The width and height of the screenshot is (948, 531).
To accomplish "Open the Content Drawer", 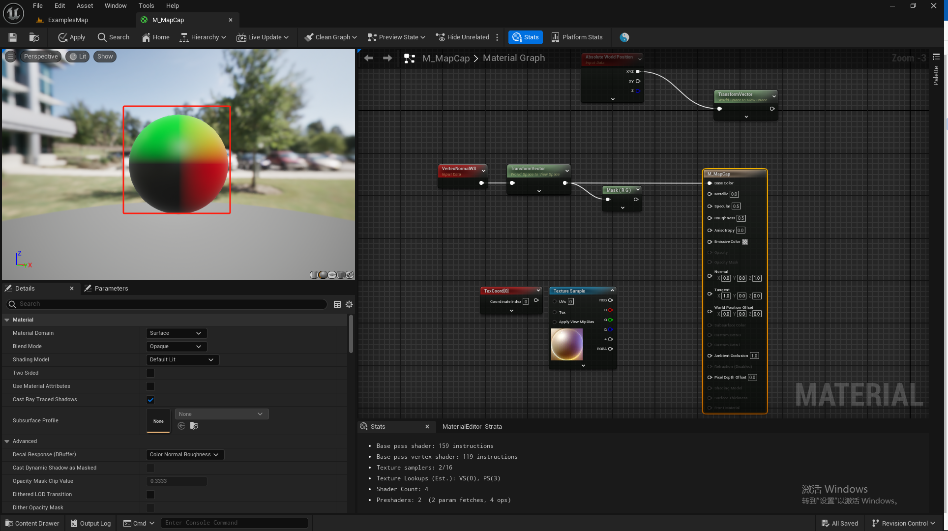I will (32, 523).
